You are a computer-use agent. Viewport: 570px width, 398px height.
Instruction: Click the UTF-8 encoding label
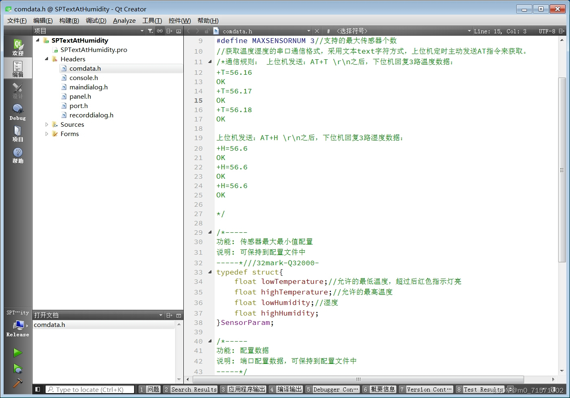pyautogui.click(x=547, y=31)
